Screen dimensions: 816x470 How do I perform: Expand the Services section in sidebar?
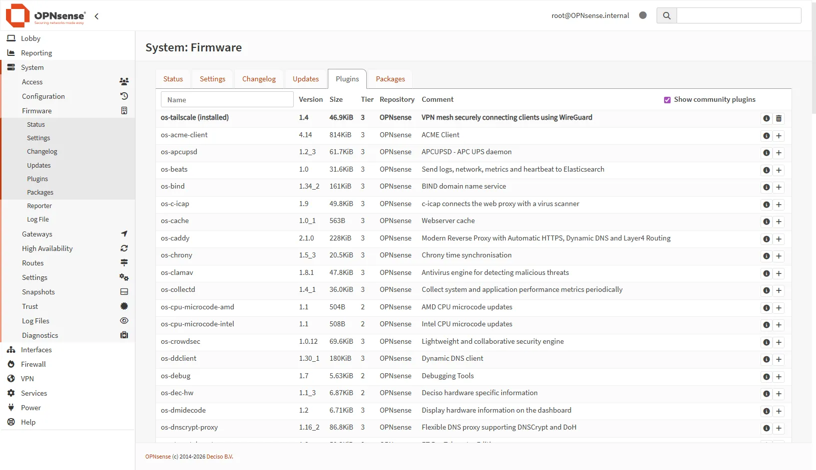(33, 393)
